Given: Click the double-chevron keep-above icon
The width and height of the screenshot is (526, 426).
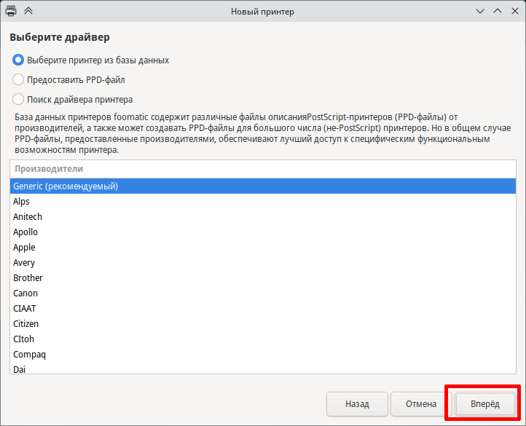Looking at the screenshot, I should click(x=28, y=11).
